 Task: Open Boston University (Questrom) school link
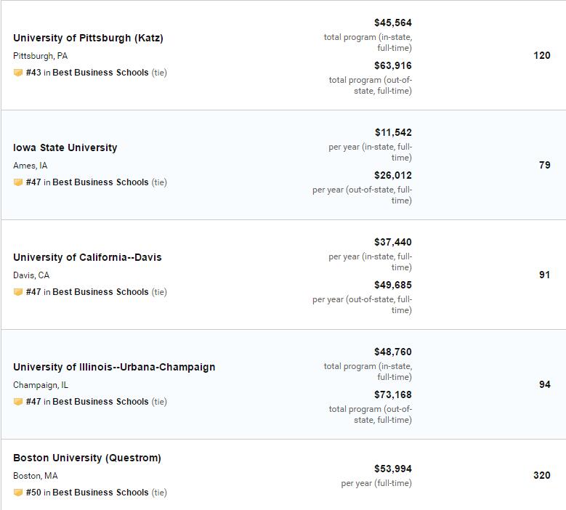click(87, 458)
